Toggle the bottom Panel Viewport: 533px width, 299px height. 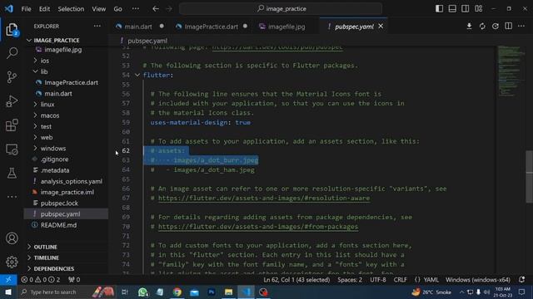pyautogui.click(x=452, y=8)
